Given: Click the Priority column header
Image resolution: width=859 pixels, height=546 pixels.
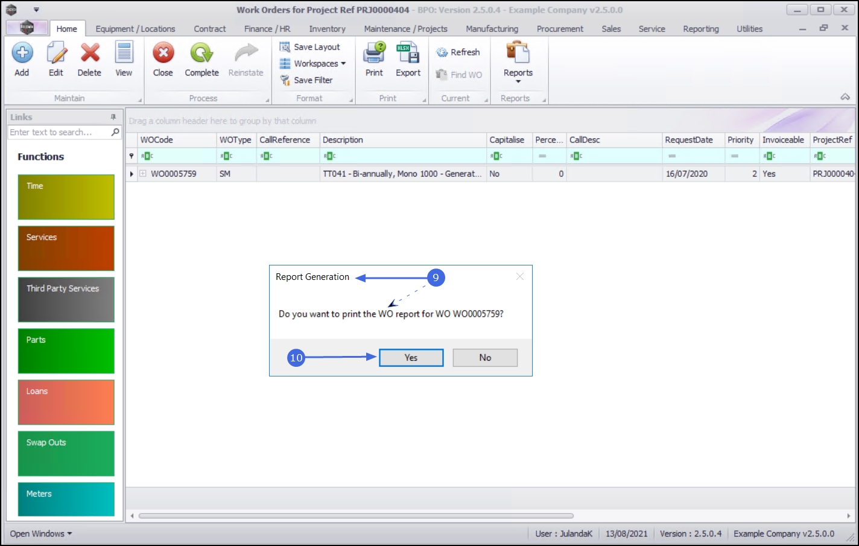Looking at the screenshot, I should tap(742, 140).
